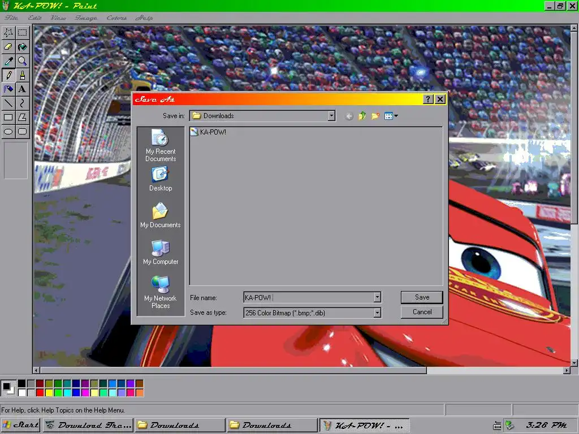Pick the dark red palette swatch
579x434 pixels.
tap(40, 384)
